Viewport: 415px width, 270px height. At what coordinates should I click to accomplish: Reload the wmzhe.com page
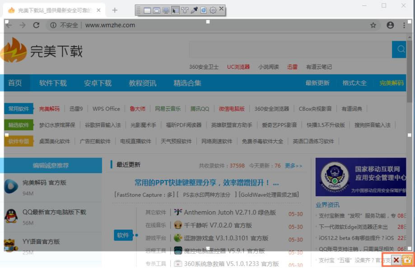[36, 25]
